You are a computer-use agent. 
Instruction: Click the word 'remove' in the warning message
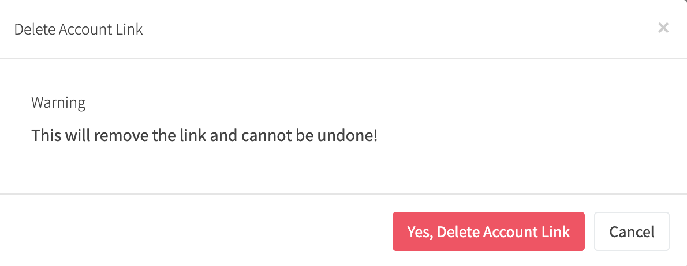[115, 136]
